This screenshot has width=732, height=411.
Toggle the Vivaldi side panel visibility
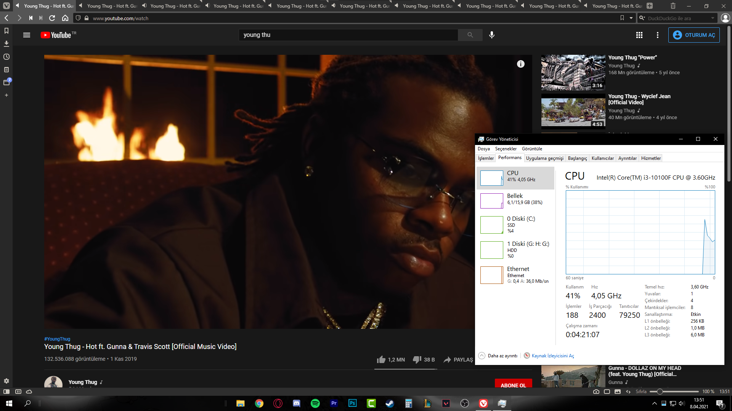[x=6, y=392]
